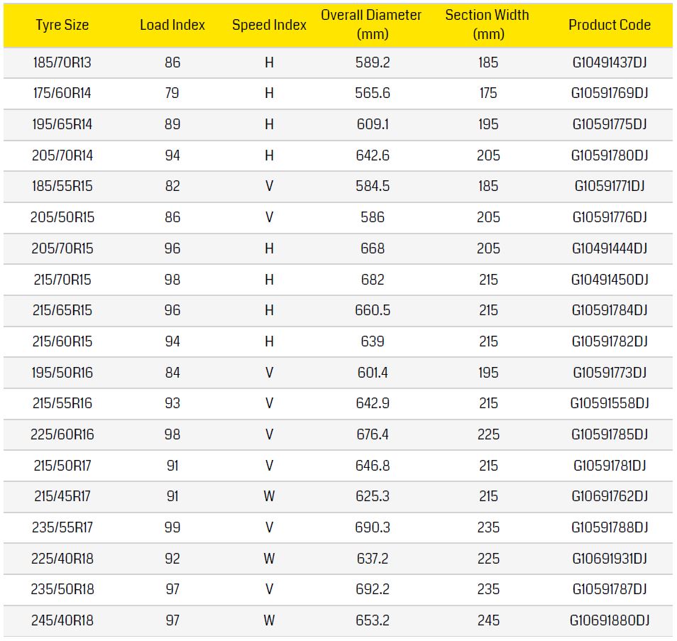Click tyre size 185/70R13
This screenshot has width=677, height=641.
62,62
